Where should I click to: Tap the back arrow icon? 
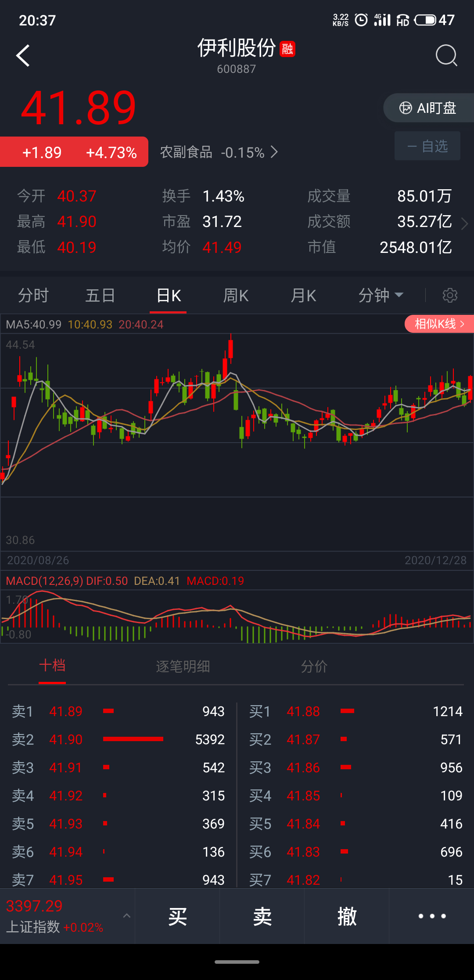click(23, 56)
